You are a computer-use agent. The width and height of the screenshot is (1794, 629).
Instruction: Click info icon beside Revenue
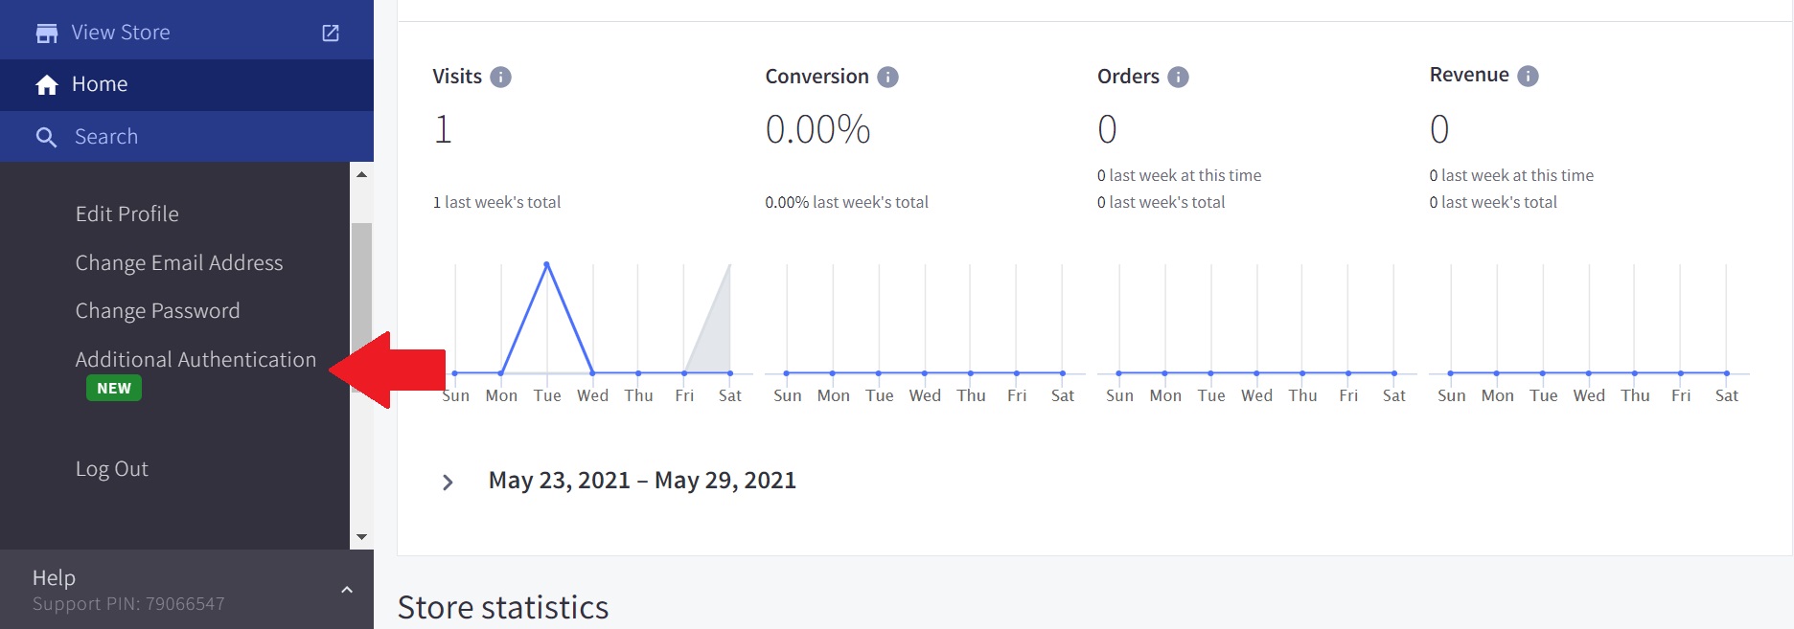pyautogui.click(x=1528, y=77)
